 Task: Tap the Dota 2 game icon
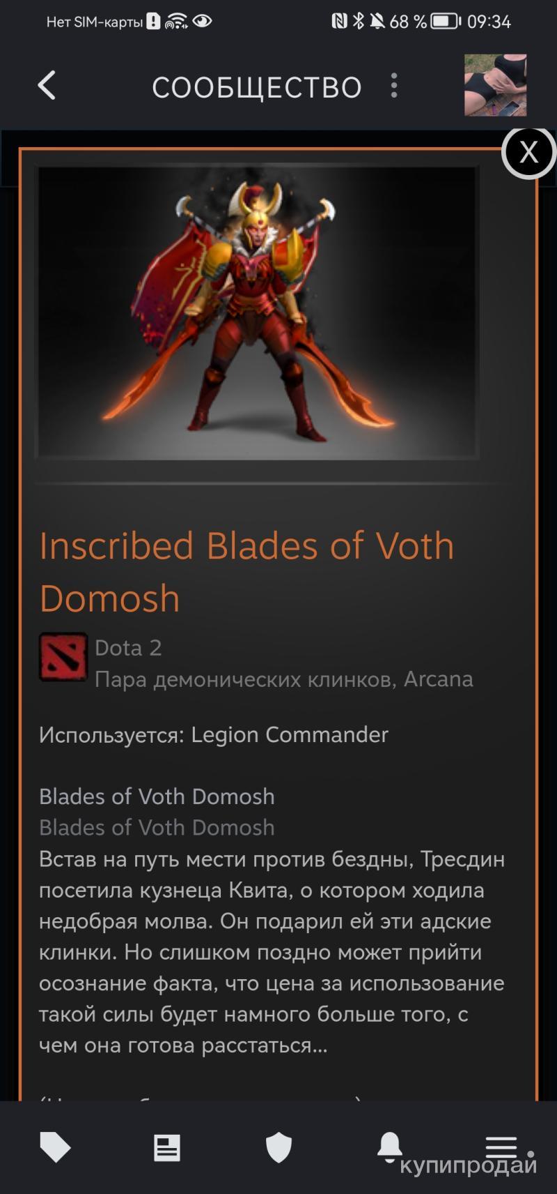coord(63,657)
